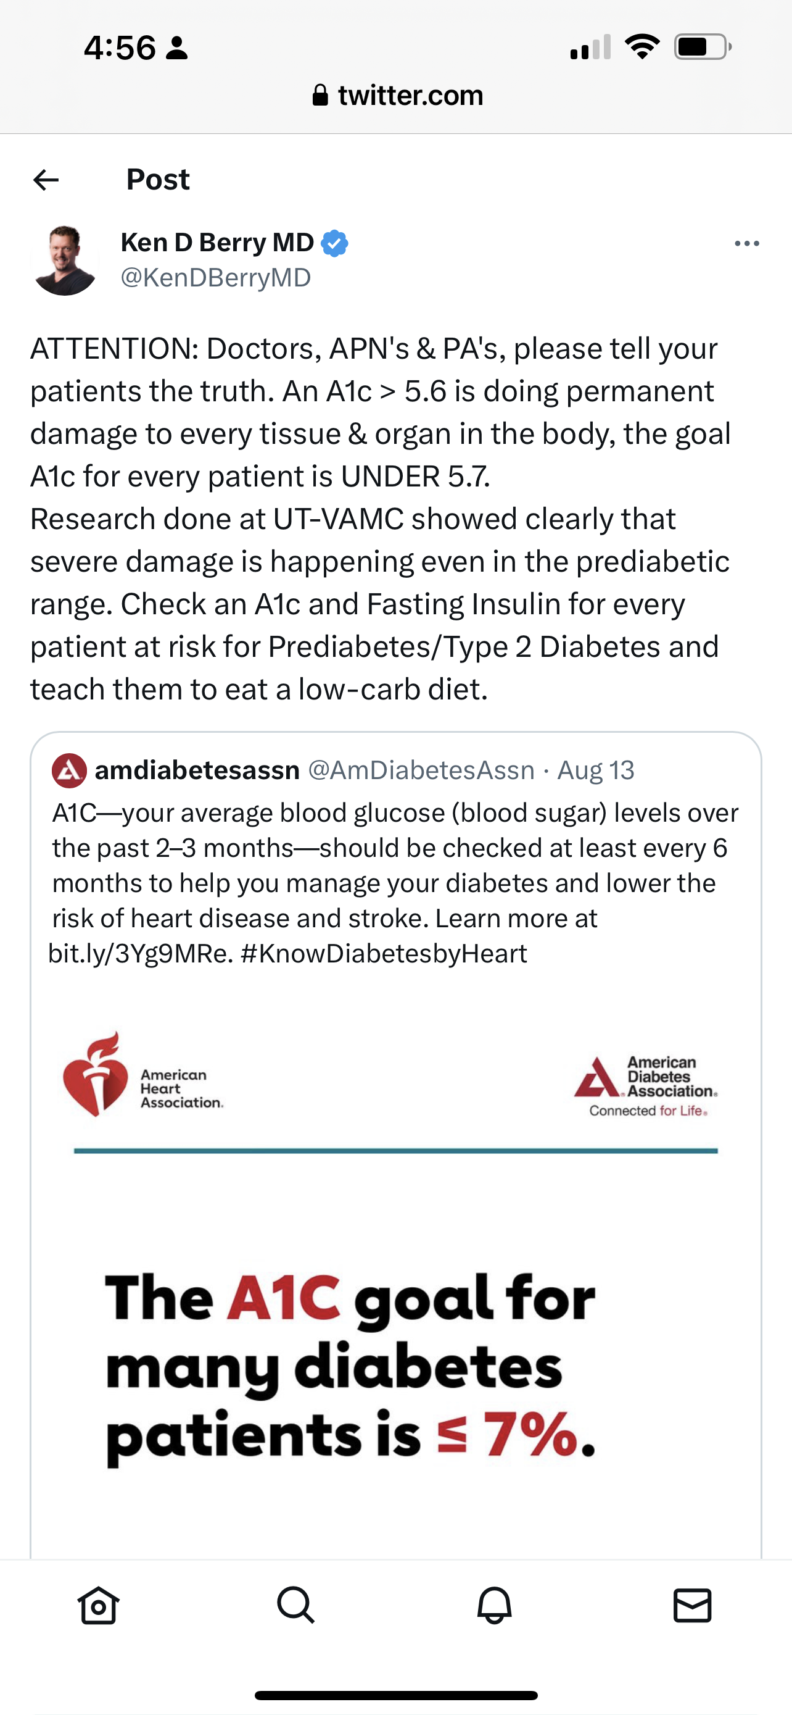
Task: Expand the quoted tweet from amdiabetesassn
Action: (395, 866)
